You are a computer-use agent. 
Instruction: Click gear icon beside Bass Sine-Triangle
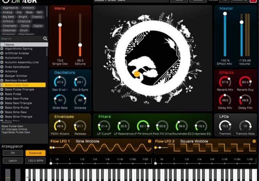coord(2,117)
